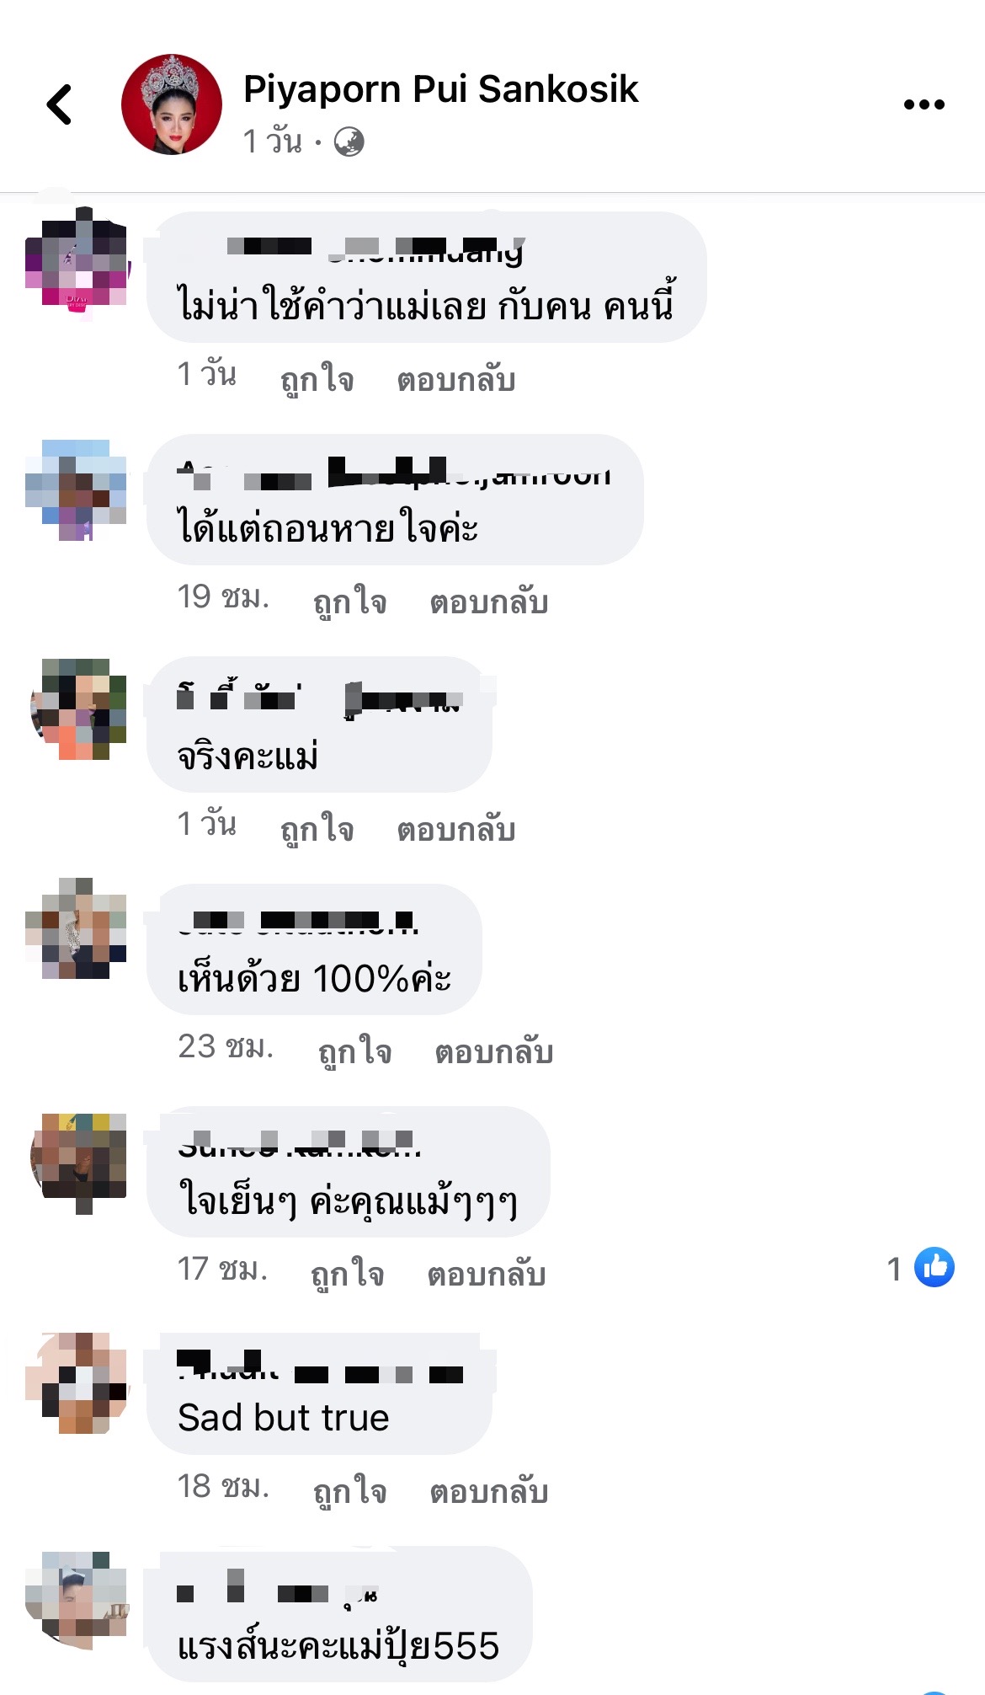
Task: Open avatar of the 'เห็นด้วย 100%ค่ะ' commenter
Action: 77,928
